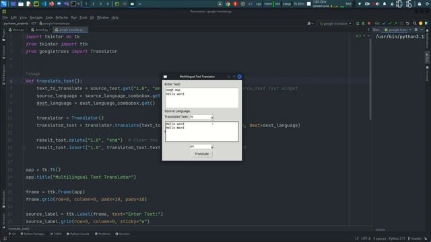Viewport: 431px width, 242px height.
Task: Open the Run menu
Action: coord(73,17)
